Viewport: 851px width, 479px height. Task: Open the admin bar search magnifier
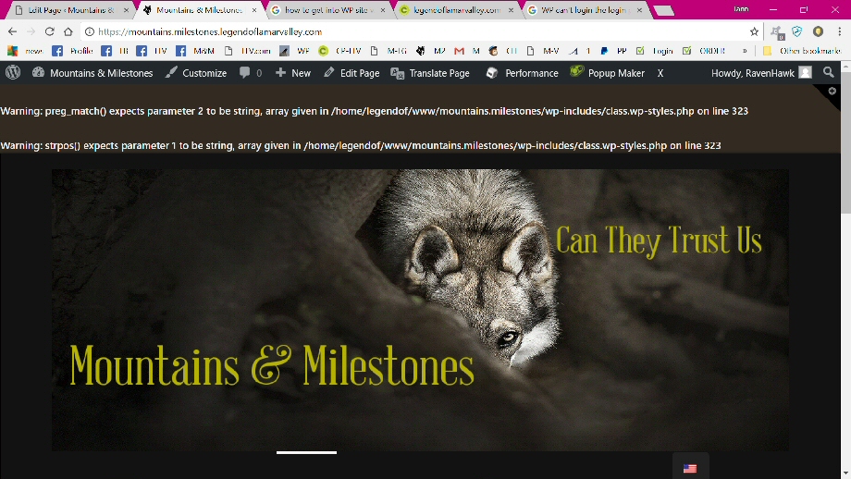coord(828,72)
